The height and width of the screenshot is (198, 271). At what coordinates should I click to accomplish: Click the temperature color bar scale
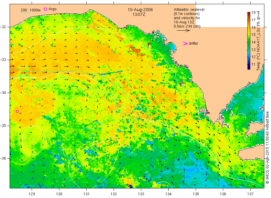pos(249,41)
